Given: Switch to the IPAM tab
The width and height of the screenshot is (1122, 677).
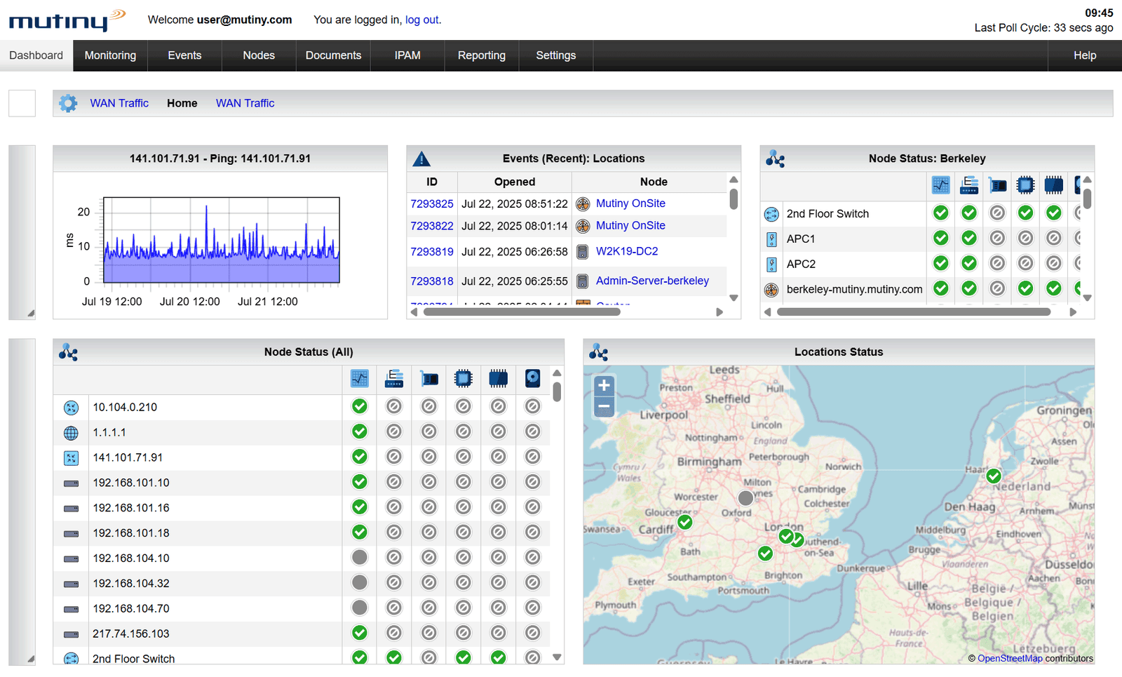Looking at the screenshot, I should [407, 55].
